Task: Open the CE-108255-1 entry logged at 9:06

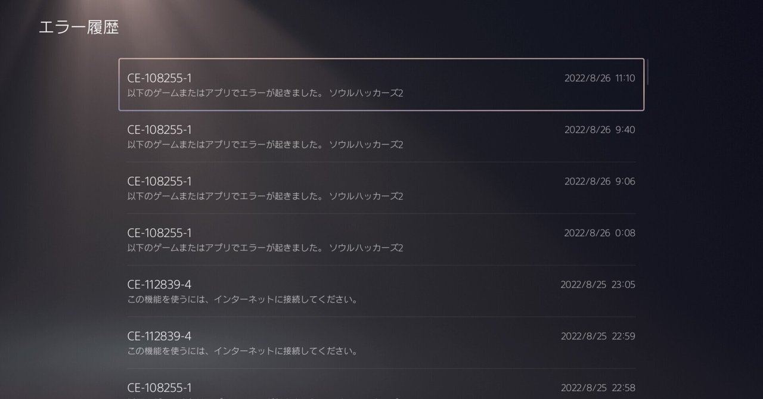Action: 381,188
